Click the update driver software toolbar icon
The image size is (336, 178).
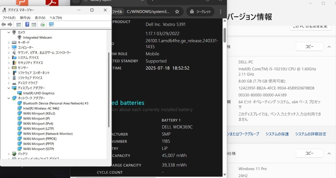tap(42, 25)
